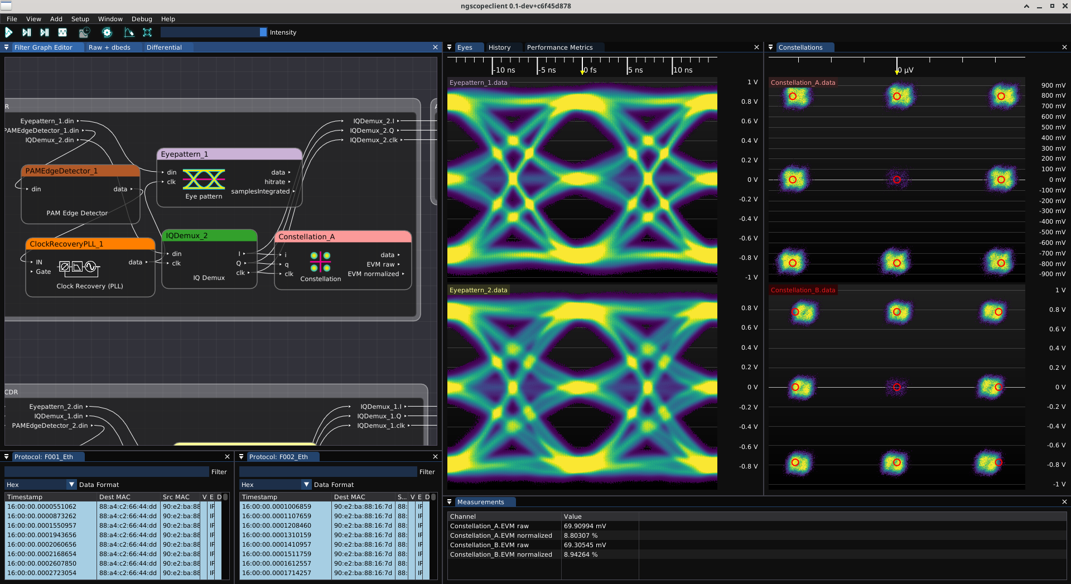This screenshot has height=584, width=1071.
Task: Expand the Constellations panel triangle menu
Action: (771, 47)
